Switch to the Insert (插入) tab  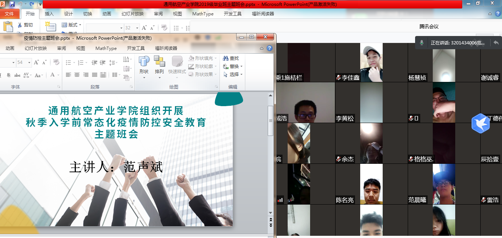click(x=49, y=14)
